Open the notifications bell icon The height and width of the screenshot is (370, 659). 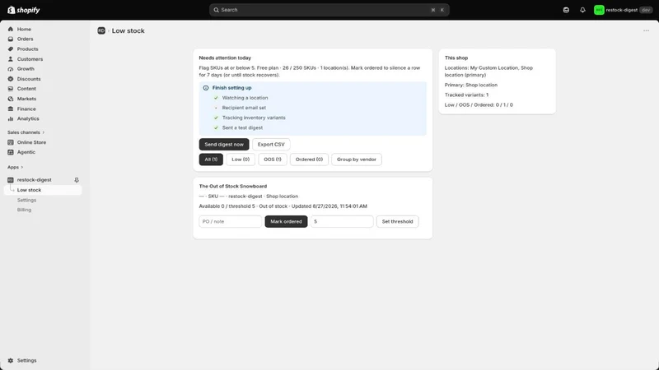[x=582, y=10]
